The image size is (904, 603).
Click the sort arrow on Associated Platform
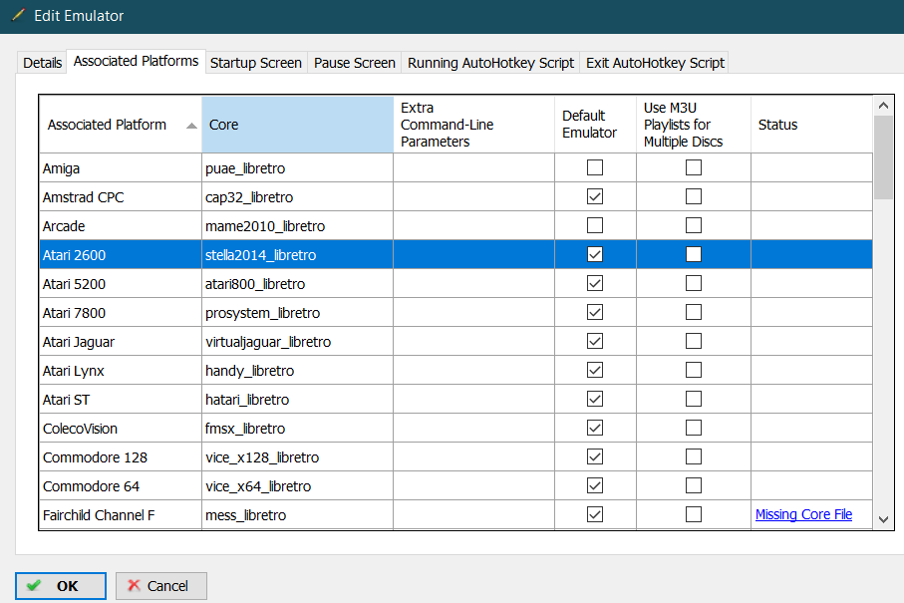click(192, 126)
